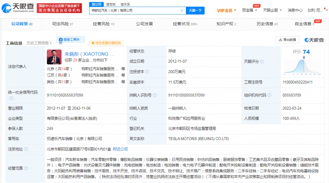
Task: Open 历史工商信息 link
Action: click(x=39, y=43)
